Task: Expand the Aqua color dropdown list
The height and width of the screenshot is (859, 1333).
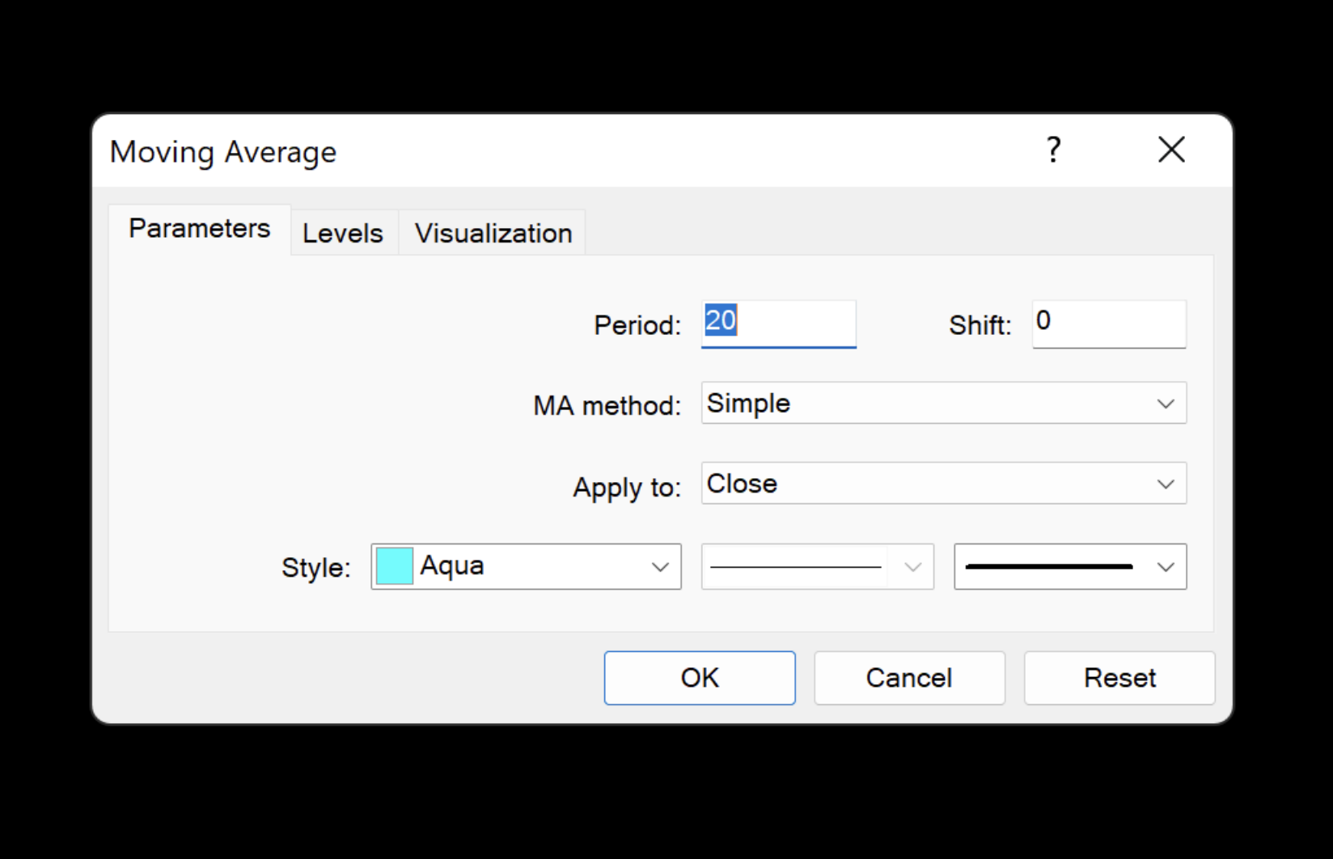Action: pyautogui.click(x=526, y=566)
